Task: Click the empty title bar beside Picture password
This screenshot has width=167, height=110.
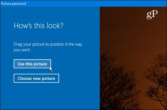Action: pos(96,4)
